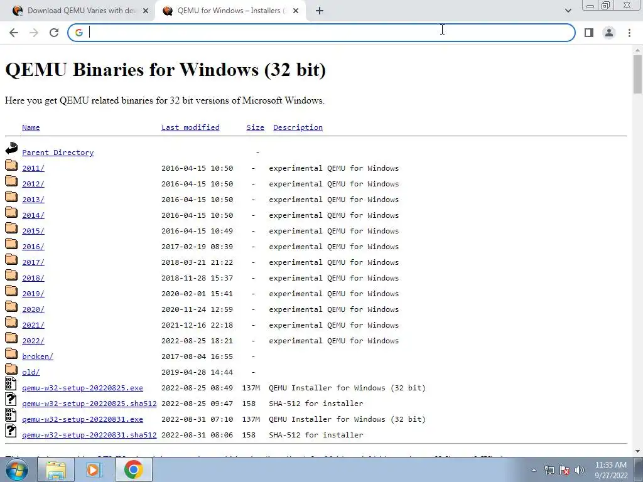Open Action Center flag icon
643x482 pixels.
coord(565,470)
